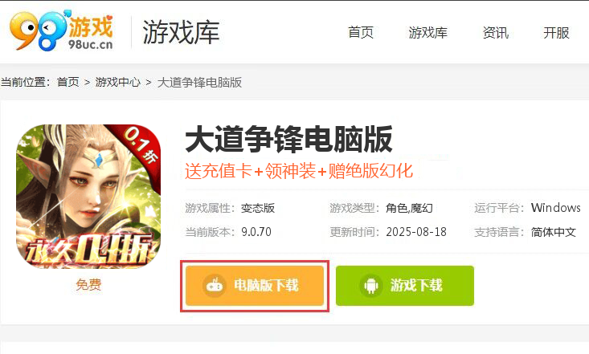Download the 电脑版 PC version
Image resolution: width=589 pixels, height=354 pixels.
(255, 286)
